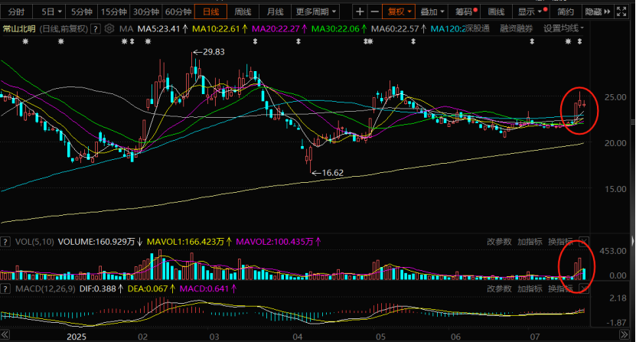Click the up arrow after MA5:23.41
This screenshot has width=636, height=342.
point(185,29)
